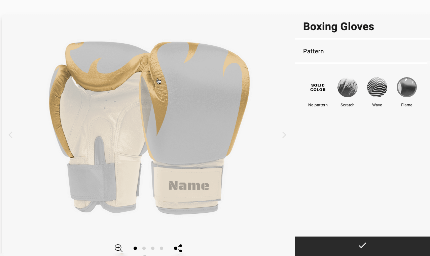This screenshot has height=256, width=430.
Task: Click the Name text on wrist strap
Action: [x=189, y=186]
